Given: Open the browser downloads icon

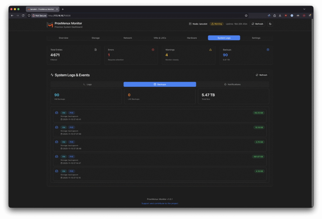Looking at the screenshot, I should pyautogui.click(x=280, y=15).
